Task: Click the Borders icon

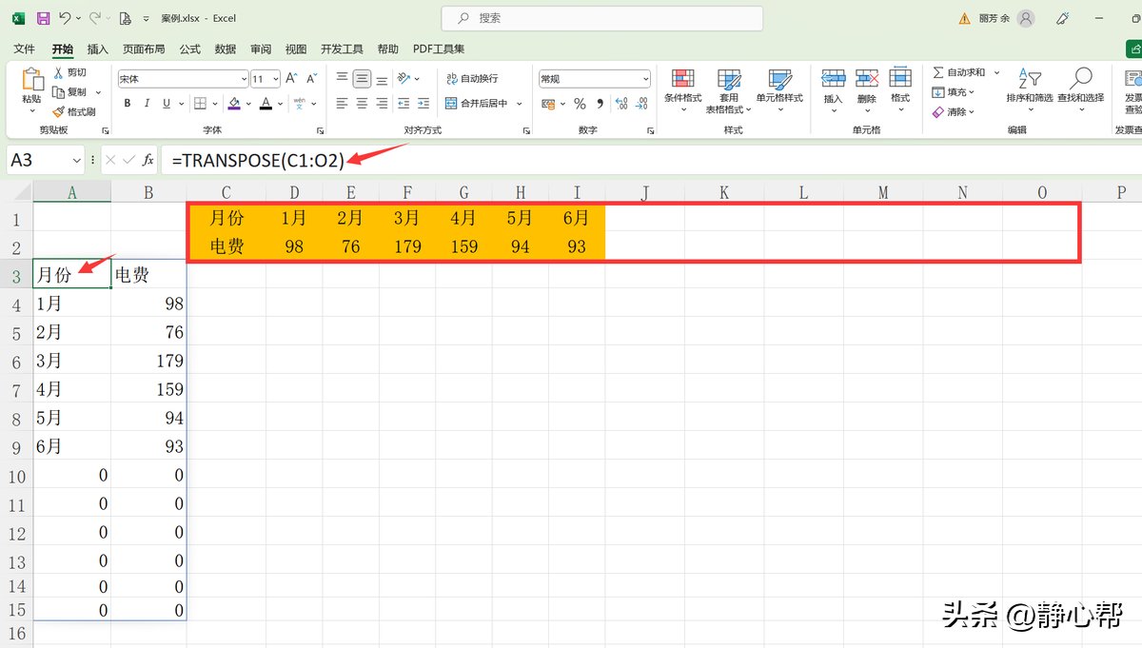Action: point(201,104)
